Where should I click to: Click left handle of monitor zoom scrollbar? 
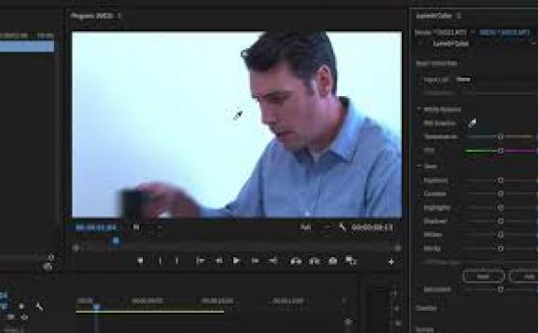(x=76, y=248)
